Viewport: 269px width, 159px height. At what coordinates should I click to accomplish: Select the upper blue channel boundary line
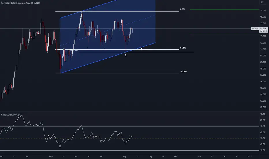click(x=88, y=10)
